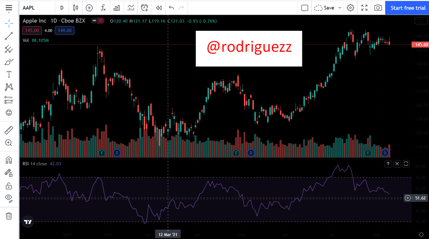Expand the Save dropdown arrow
This screenshot has height=239, width=429.
(x=340, y=8)
